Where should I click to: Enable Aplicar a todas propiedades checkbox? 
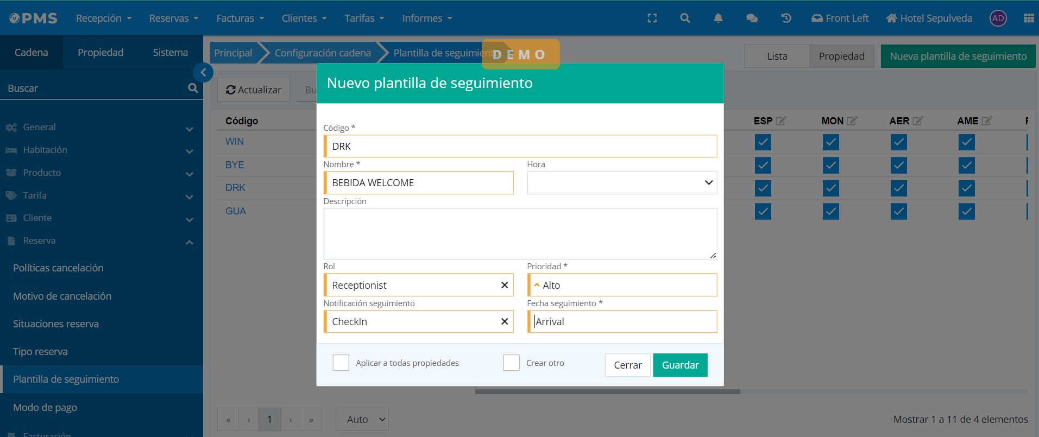pos(341,363)
